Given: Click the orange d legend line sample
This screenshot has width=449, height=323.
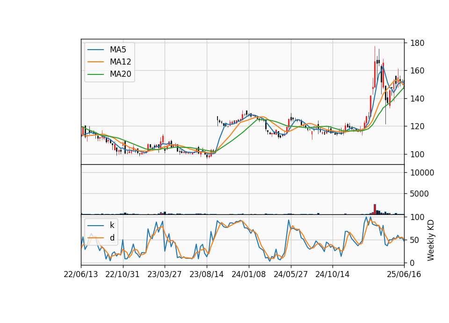Looking at the screenshot, I should 95,238.
